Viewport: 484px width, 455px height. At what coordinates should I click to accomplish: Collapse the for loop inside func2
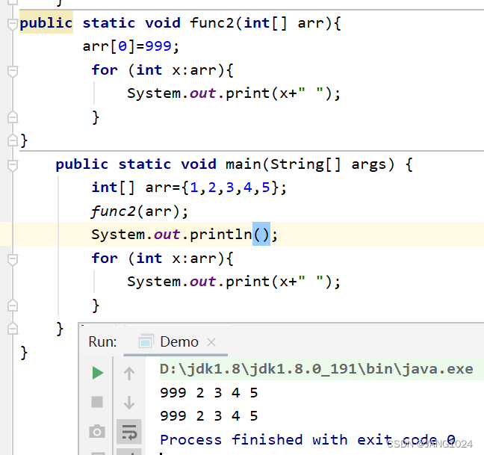tap(13, 71)
